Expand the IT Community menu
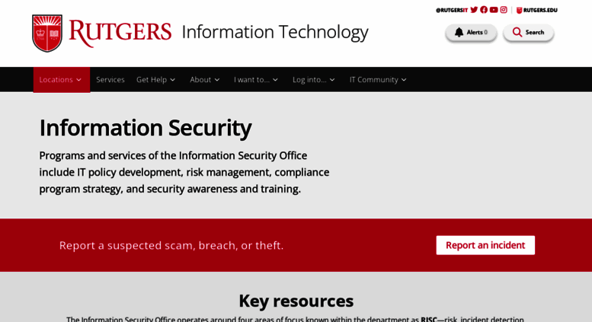Viewport: 592px width, 322px height. click(378, 80)
